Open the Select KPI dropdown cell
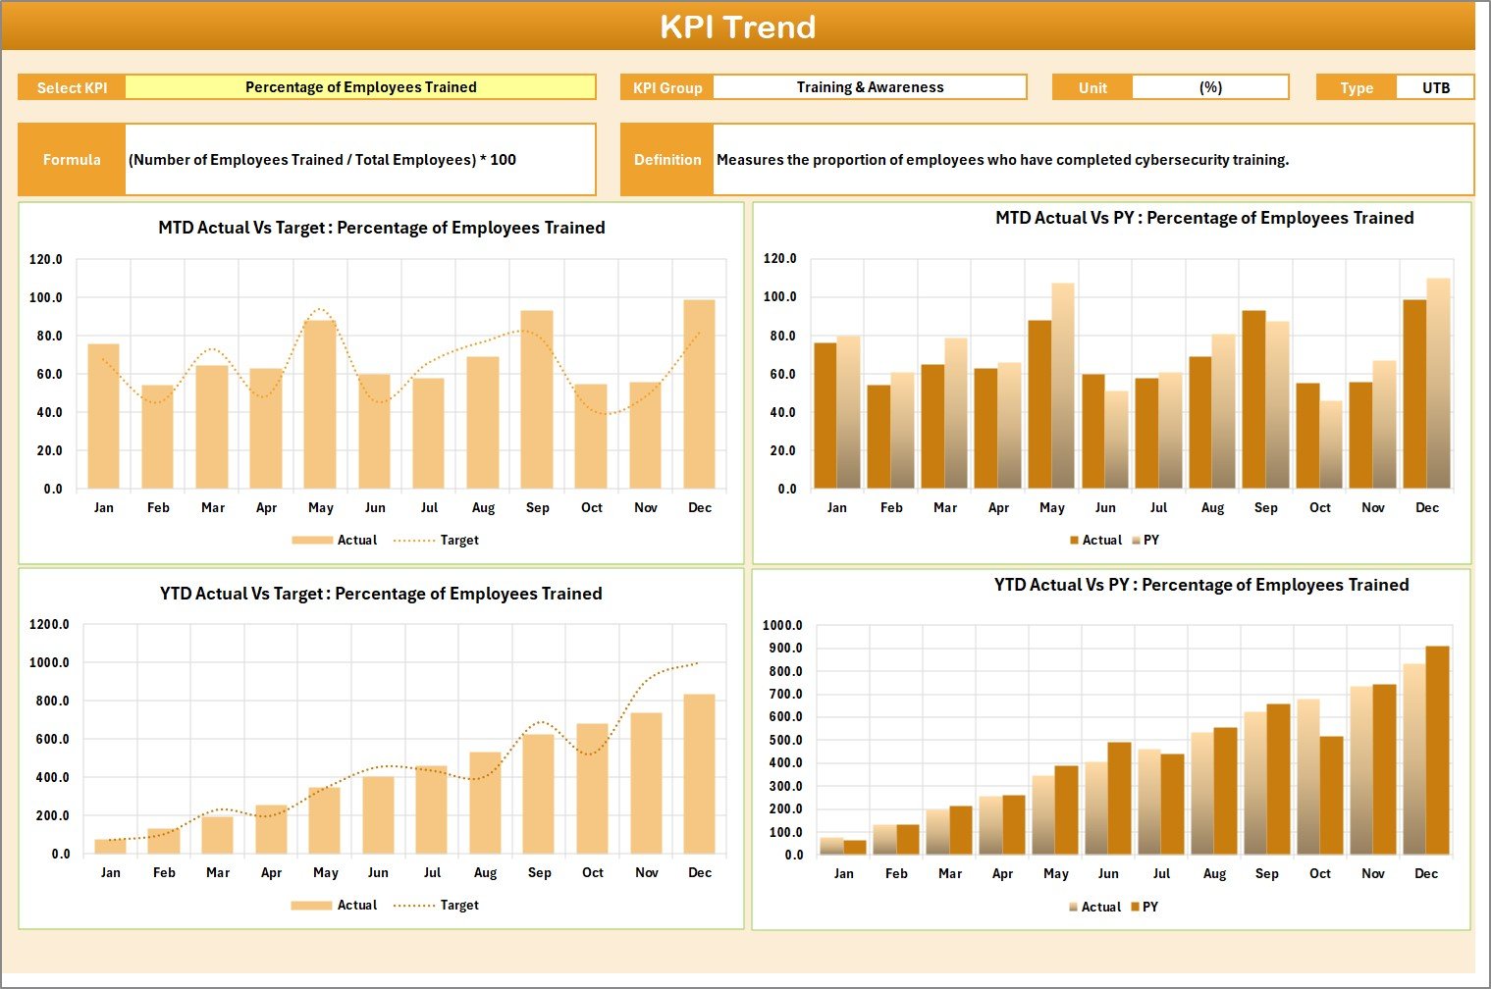Image resolution: width=1491 pixels, height=989 pixels. [x=360, y=87]
